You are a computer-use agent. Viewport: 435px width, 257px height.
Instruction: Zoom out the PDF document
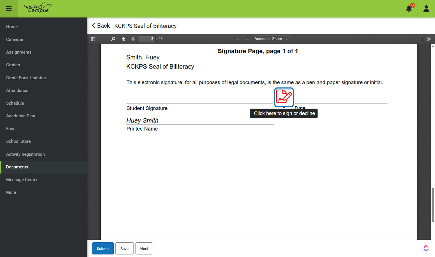(237, 39)
